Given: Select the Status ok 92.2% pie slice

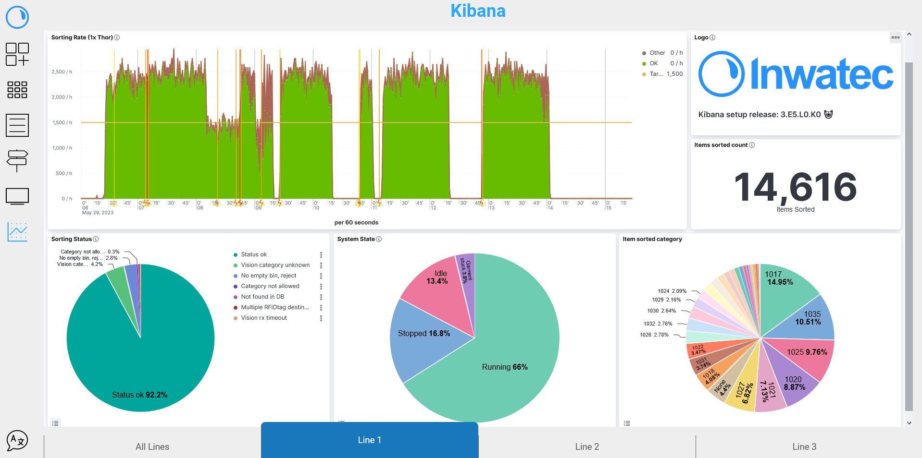Looking at the screenshot, I should [140, 395].
